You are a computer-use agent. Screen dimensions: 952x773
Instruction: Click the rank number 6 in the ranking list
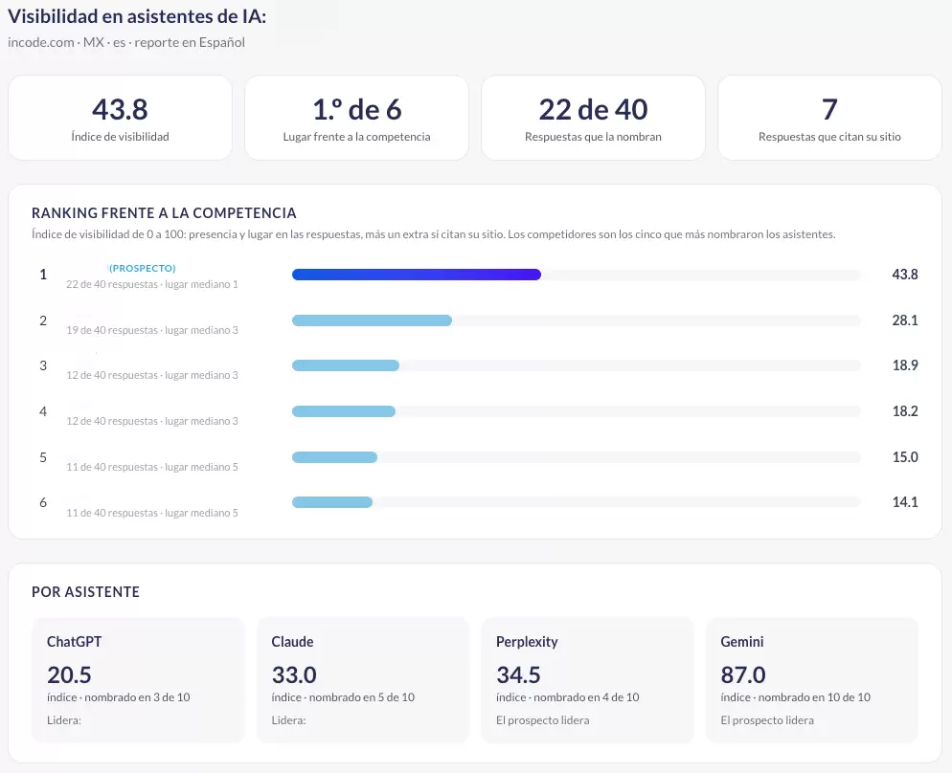click(43, 502)
